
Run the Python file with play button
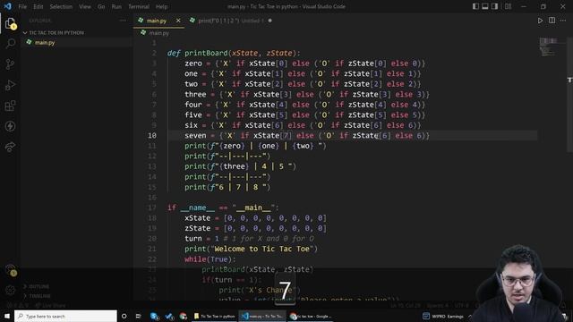(x=540, y=21)
